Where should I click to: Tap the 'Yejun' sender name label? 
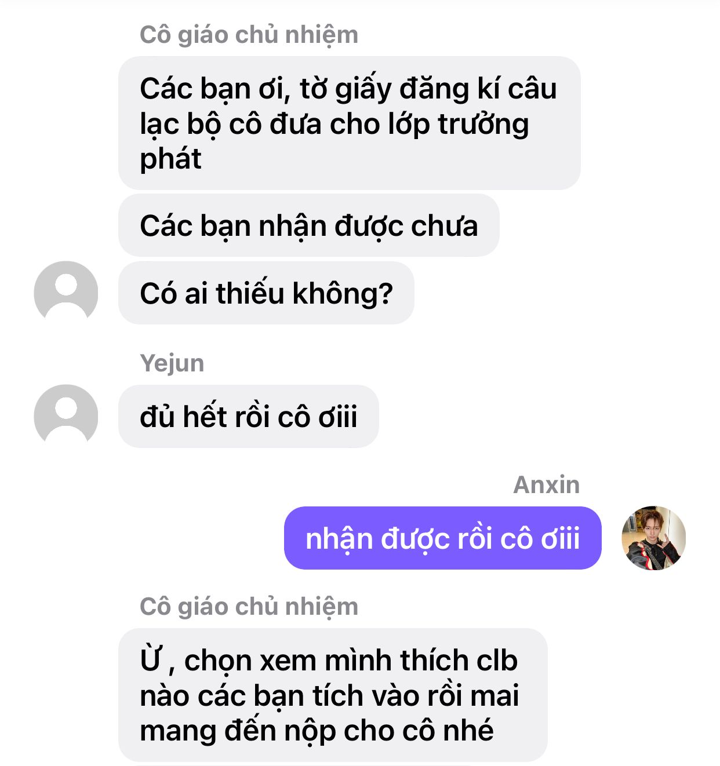pos(172,363)
